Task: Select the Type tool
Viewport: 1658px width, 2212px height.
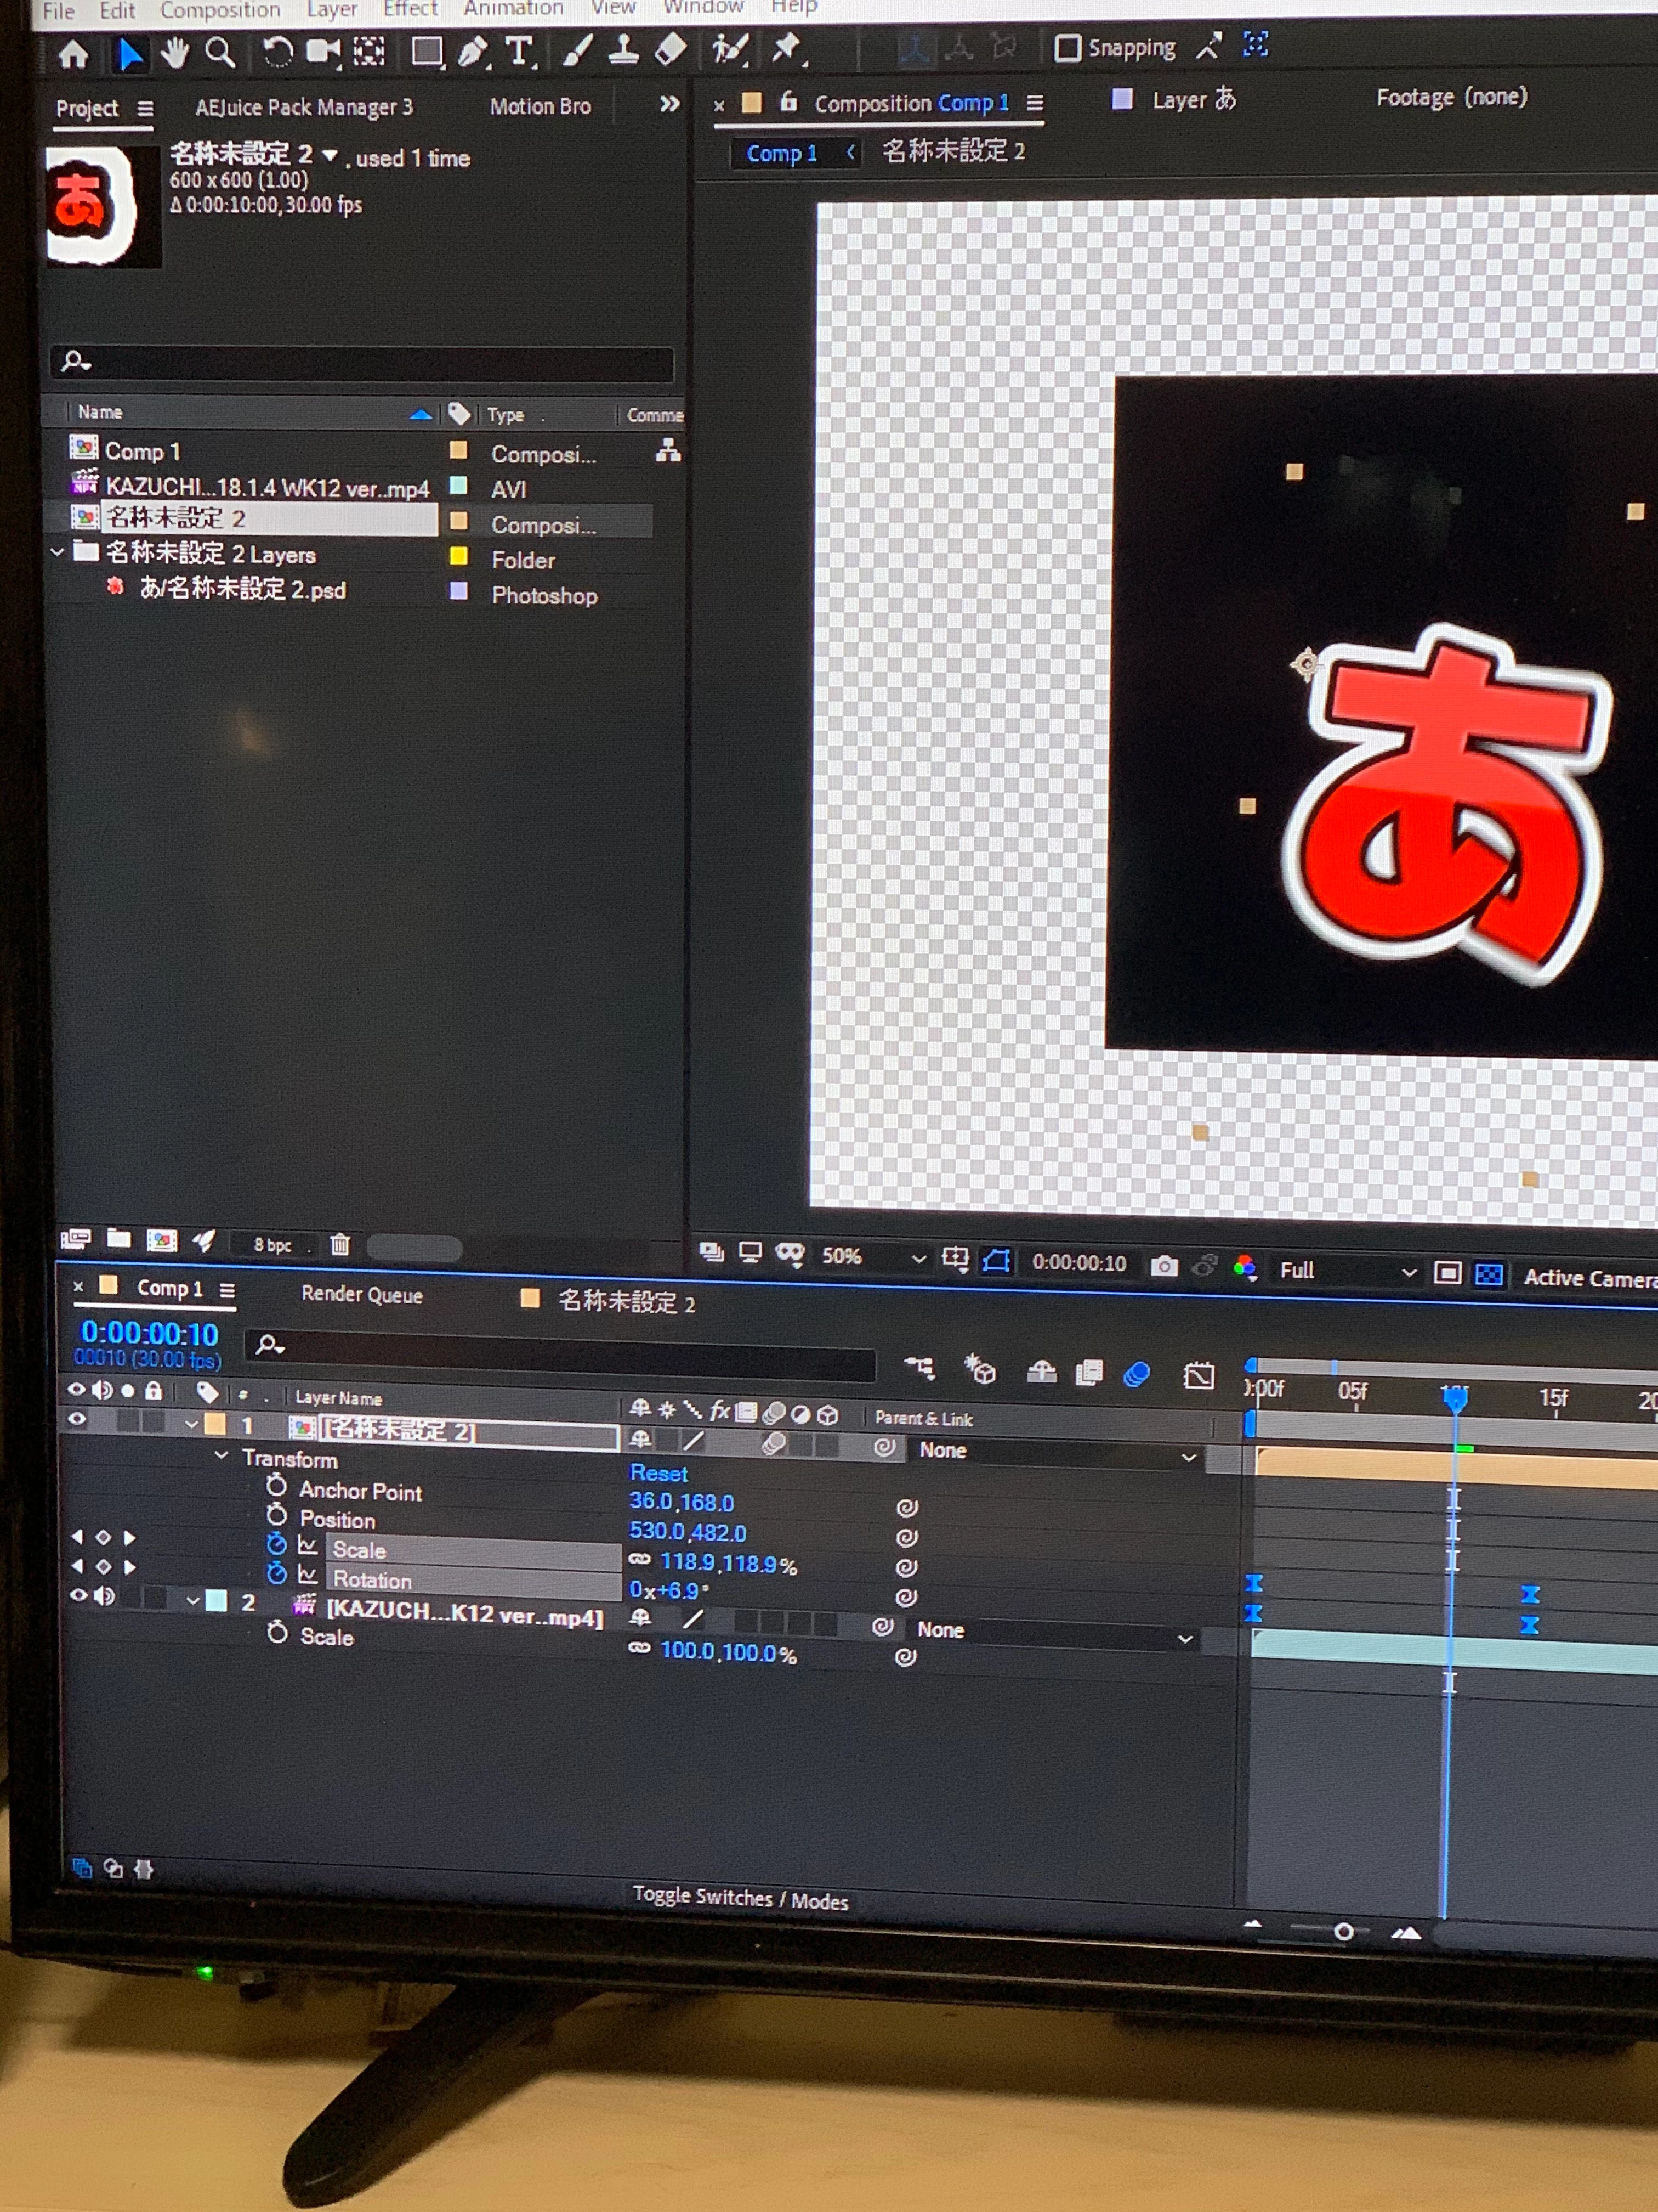Action: 519,51
